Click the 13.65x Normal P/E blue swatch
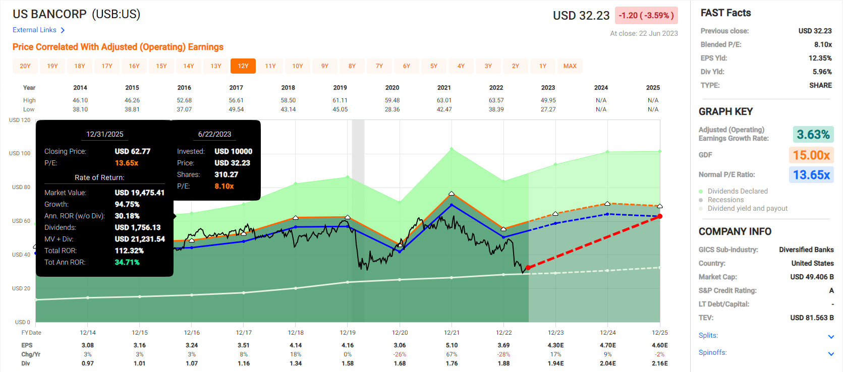 point(811,175)
